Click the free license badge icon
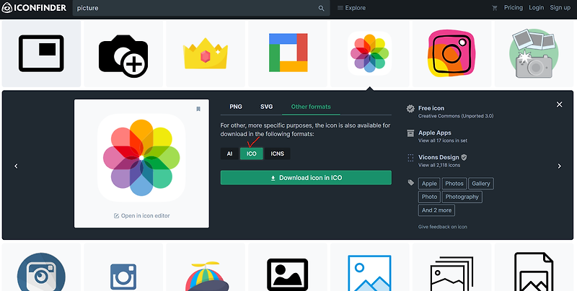 tap(410, 108)
